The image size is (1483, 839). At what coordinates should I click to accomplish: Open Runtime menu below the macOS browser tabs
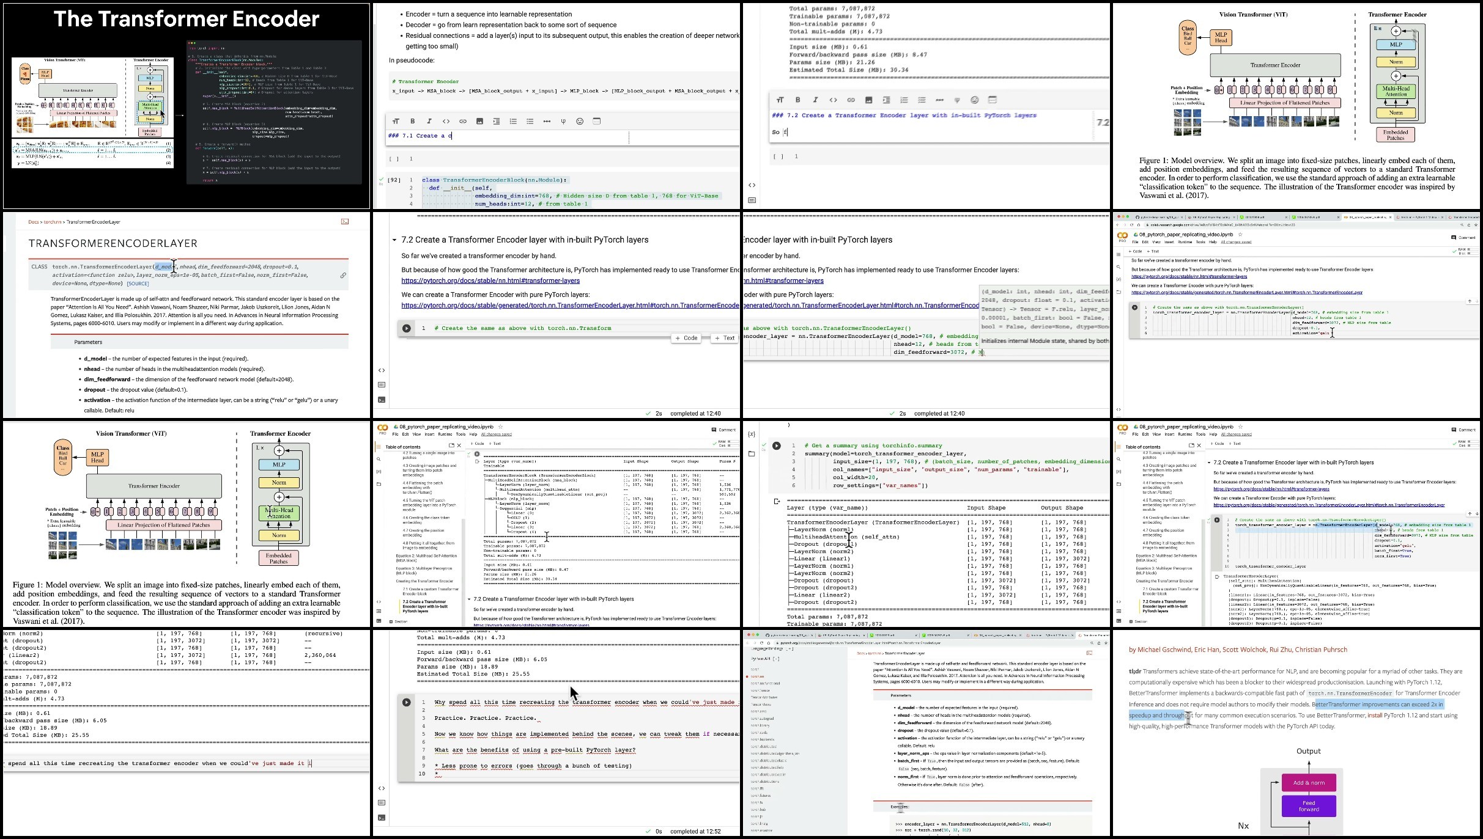(1185, 242)
